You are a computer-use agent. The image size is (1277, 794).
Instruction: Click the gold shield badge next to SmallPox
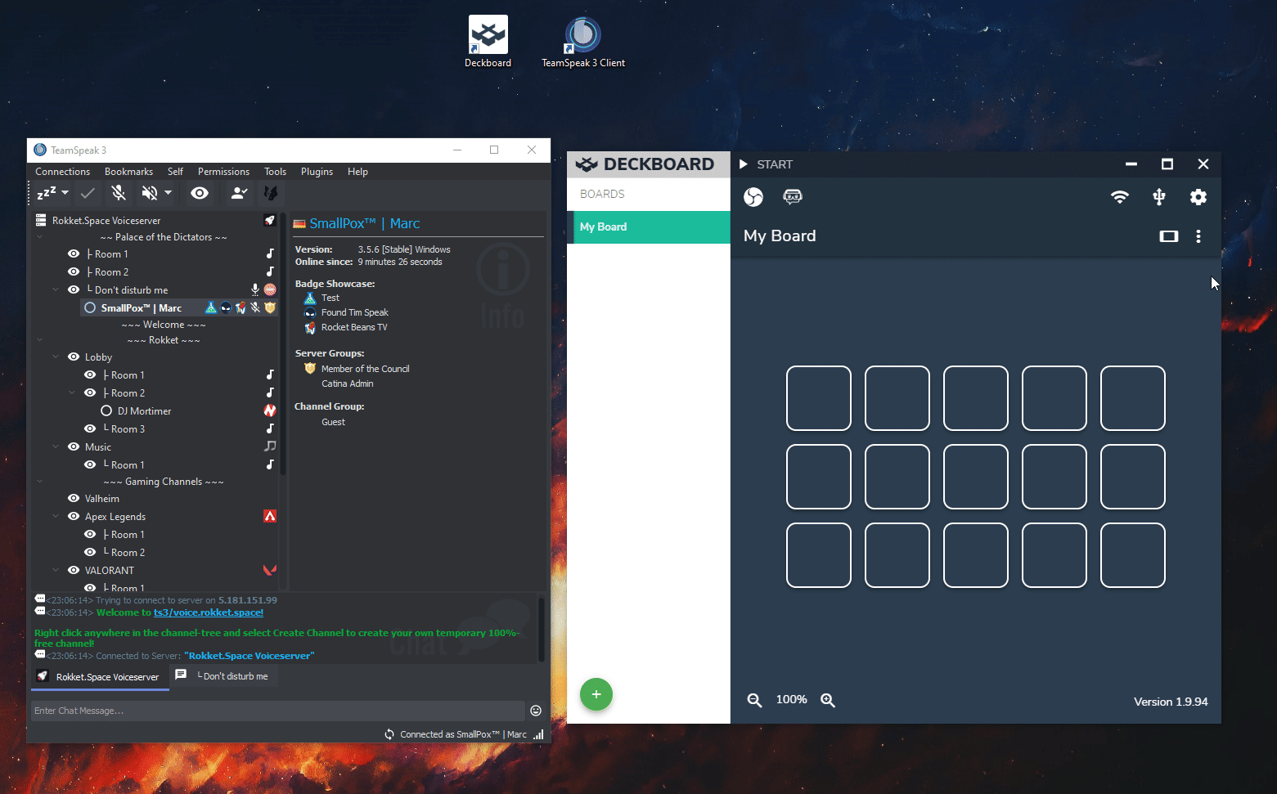coord(270,307)
